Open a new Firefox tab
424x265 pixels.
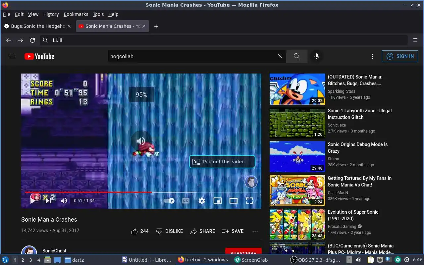pos(156,26)
